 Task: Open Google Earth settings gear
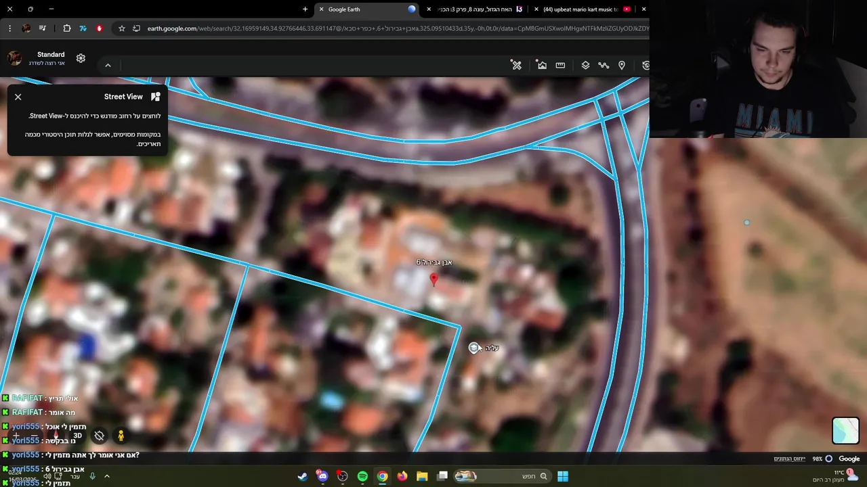[81, 58]
